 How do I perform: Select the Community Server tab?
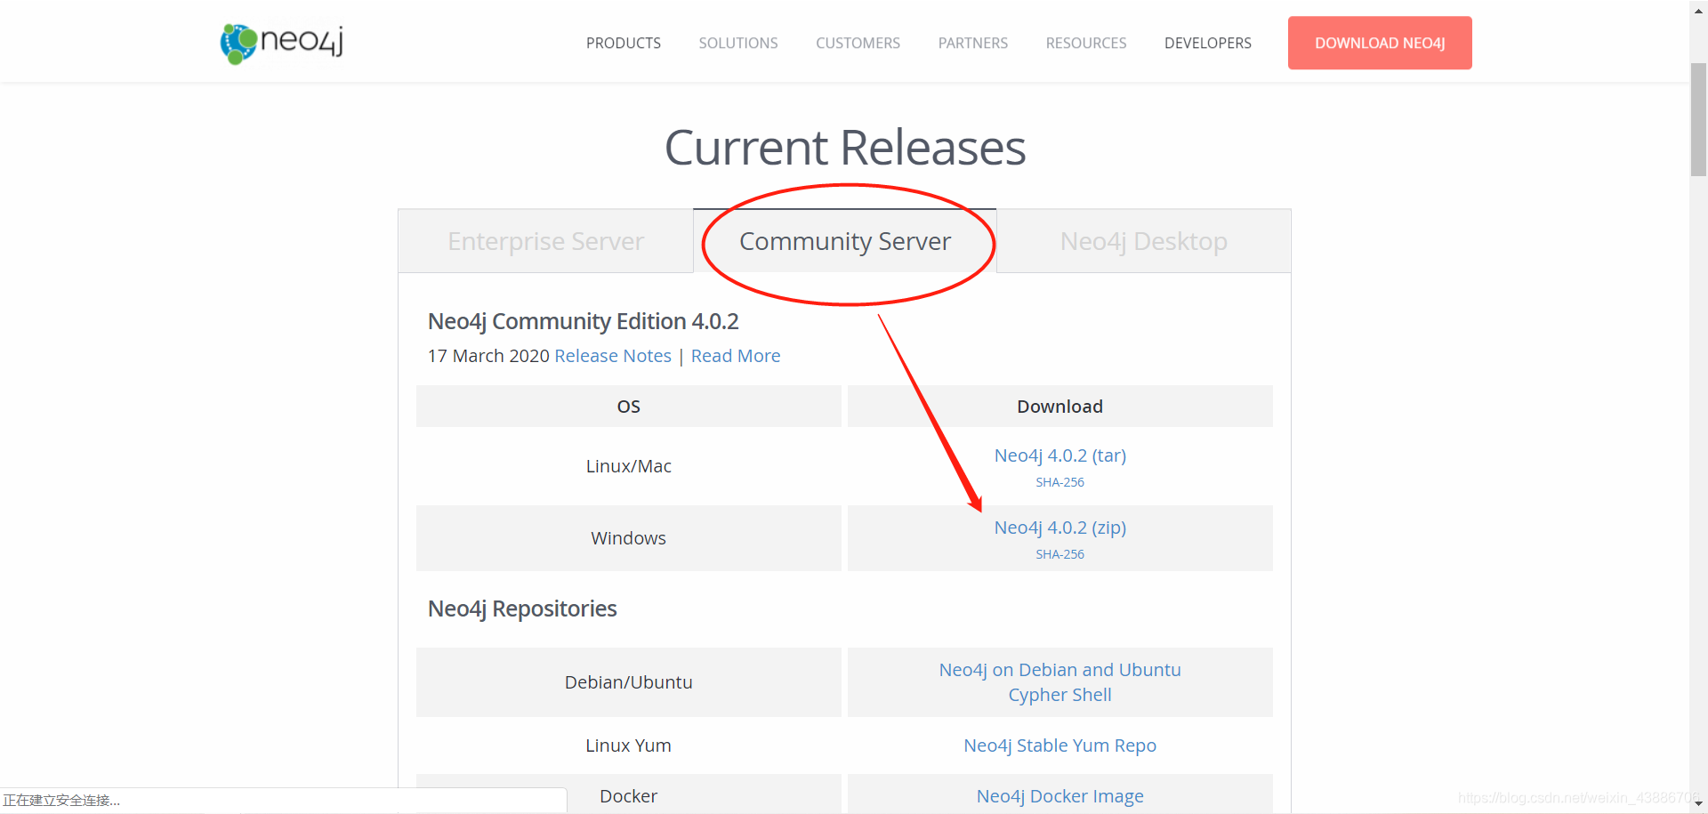click(844, 241)
